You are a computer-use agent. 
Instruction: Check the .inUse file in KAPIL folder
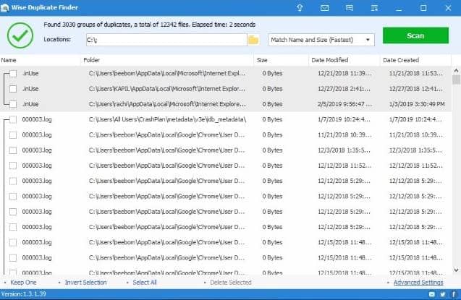[x=13, y=89]
